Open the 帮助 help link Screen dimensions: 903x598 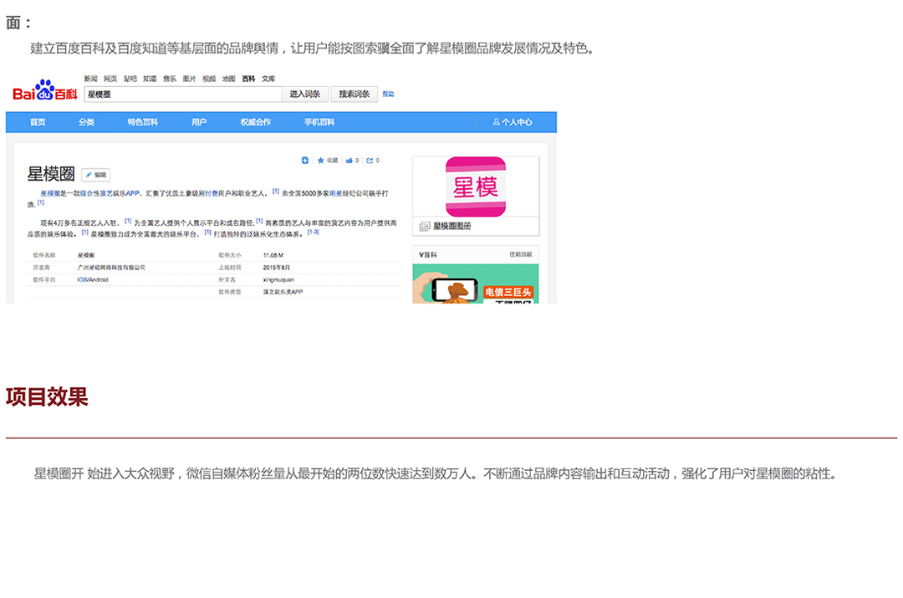[x=388, y=94]
